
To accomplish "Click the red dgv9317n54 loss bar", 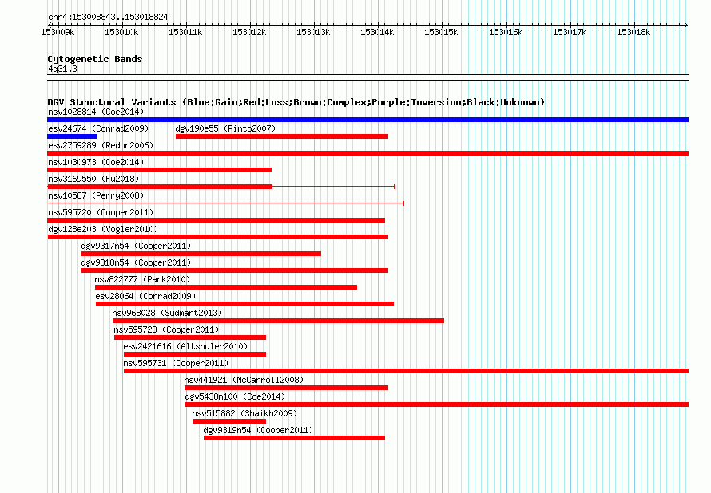I will coord(201,254).
